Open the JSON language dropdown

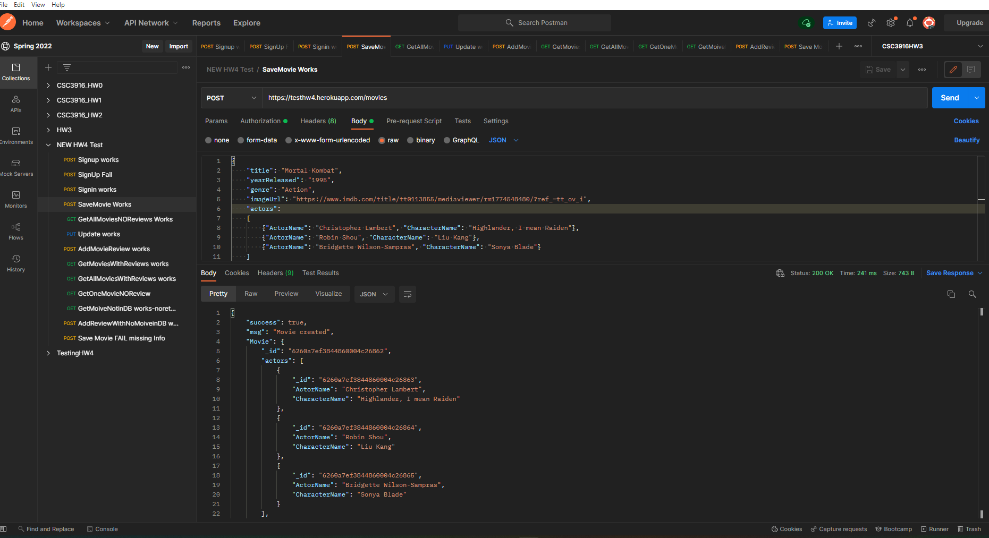click(x=503, y=140)
